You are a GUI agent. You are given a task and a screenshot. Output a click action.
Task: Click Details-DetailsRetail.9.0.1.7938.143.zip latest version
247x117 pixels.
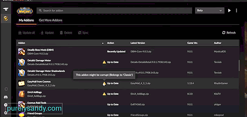(x=151, y=62)
